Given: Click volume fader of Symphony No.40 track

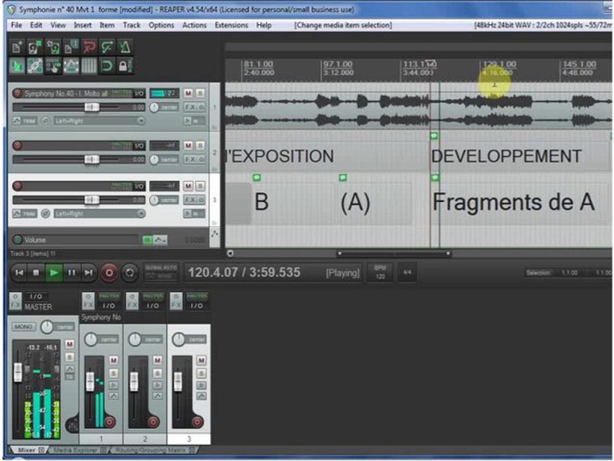Looking at the screenshot, I should coord(91,107).
